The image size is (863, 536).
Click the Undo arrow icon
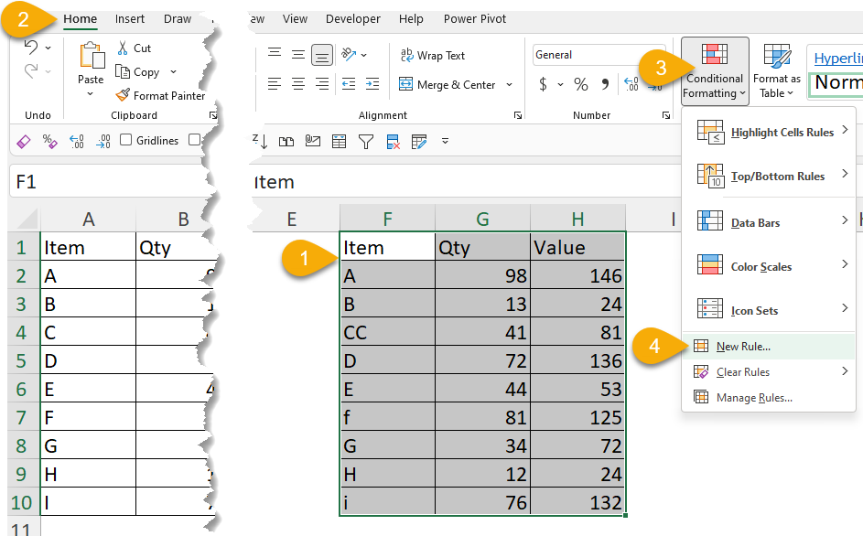pos(30,48)
